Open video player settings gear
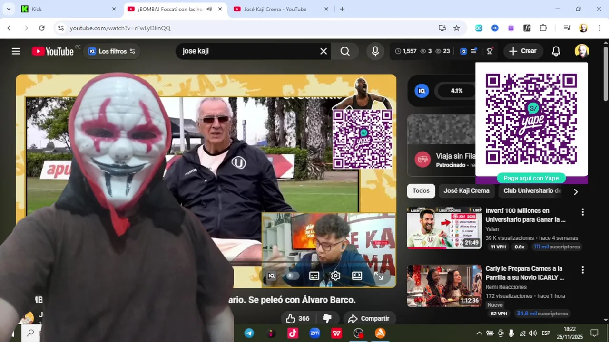The height and width of the screenshot is (342, 609). click(x=335, y=275)
